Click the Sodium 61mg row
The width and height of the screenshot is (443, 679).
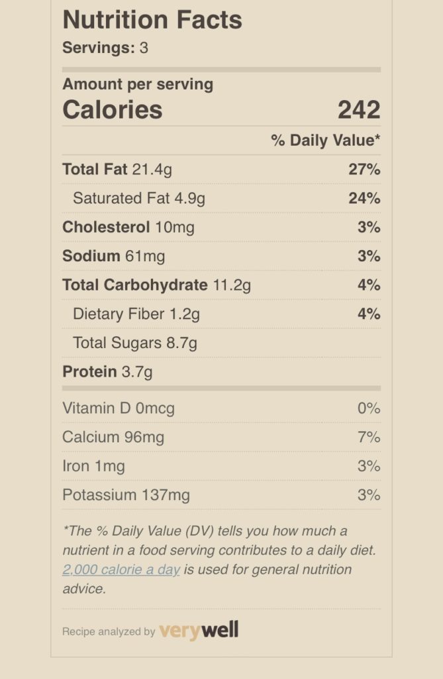click(221, 257)
